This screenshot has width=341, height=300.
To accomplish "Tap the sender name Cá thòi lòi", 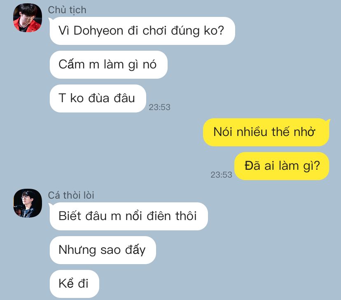I will pos(71,195).
